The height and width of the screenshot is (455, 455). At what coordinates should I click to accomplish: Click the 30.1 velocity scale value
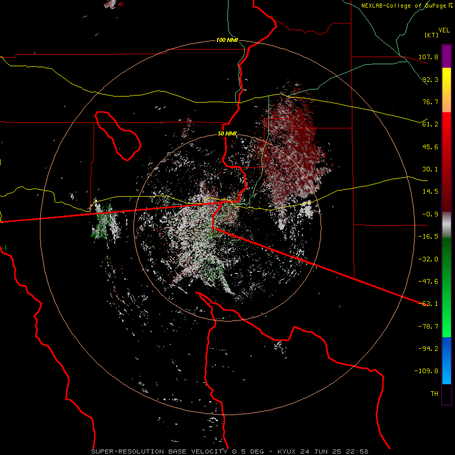(430, 169)
